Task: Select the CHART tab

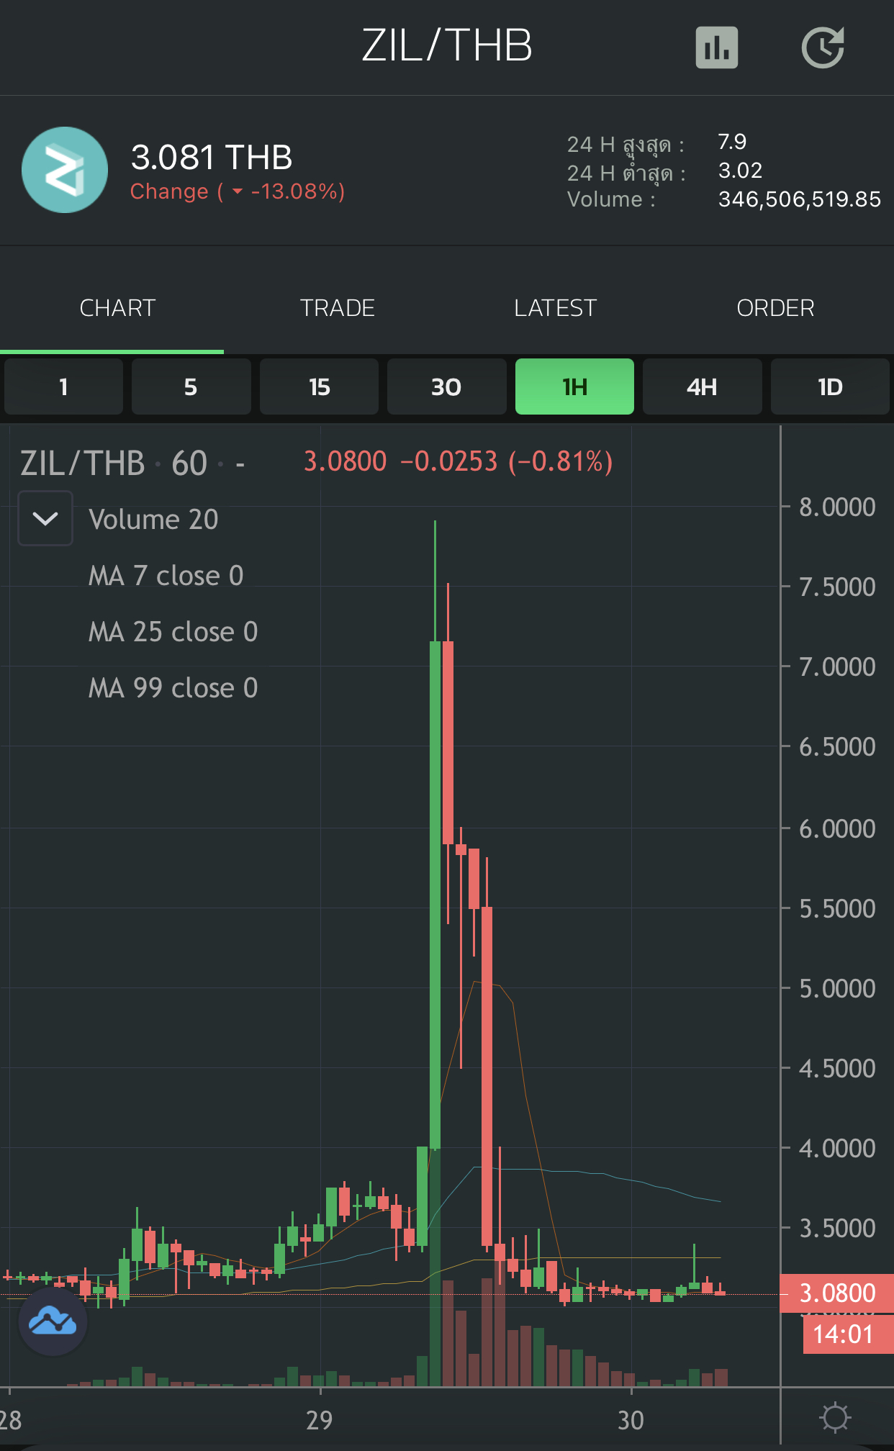Action: tap(117, 308)
